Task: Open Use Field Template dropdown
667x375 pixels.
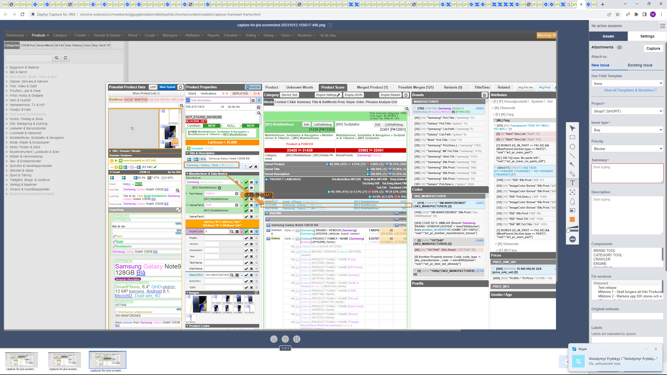Action: [x=627, y=84]
